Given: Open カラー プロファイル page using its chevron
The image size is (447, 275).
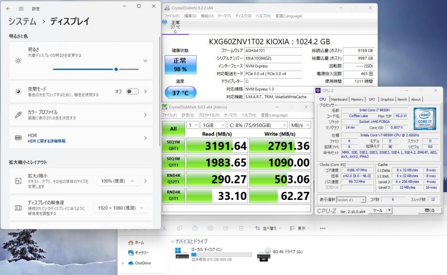Looking at the screenshot, I should click(x=145, y=114).
